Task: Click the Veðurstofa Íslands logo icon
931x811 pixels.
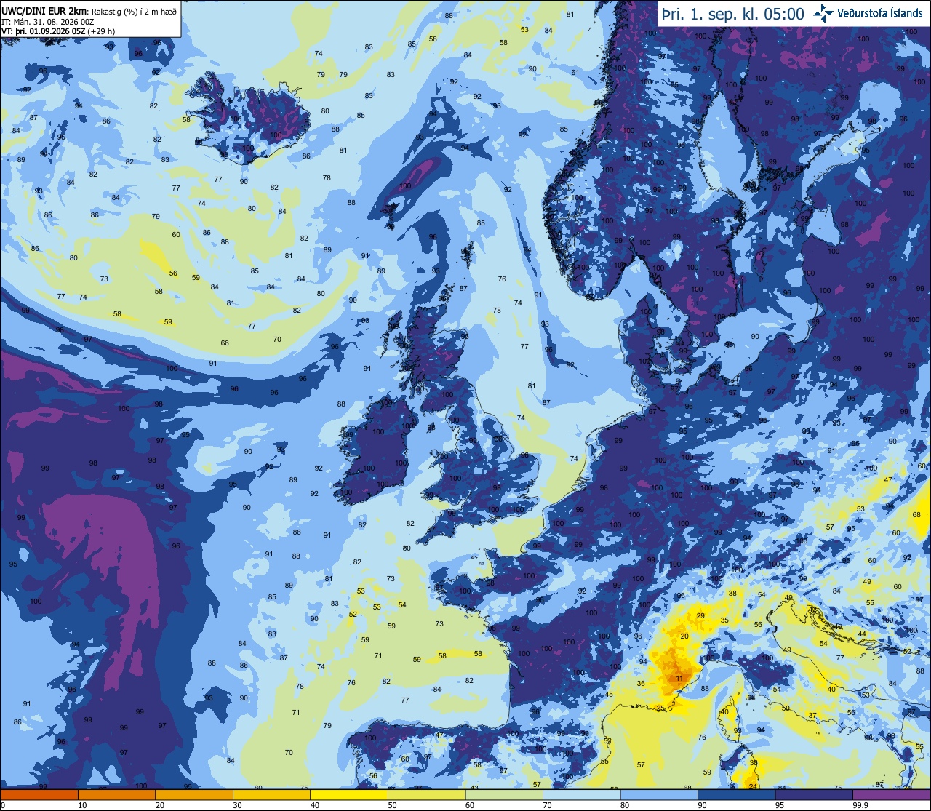Action: click(823, 12)
